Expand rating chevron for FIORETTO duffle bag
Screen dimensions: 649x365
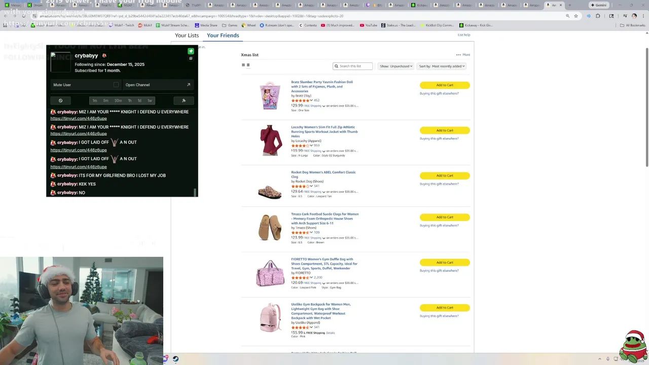pyautogui.click(x=311, y=277)
